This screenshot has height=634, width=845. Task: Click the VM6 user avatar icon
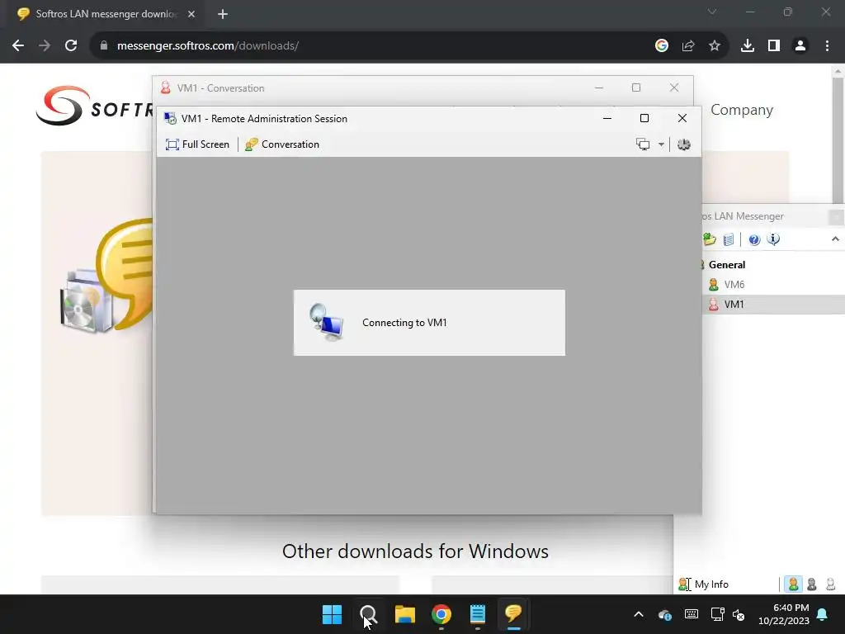[x=714, y=285]
